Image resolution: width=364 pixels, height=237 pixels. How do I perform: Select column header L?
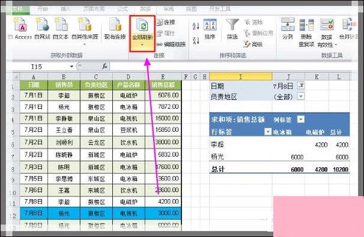(x=339, y=76)
